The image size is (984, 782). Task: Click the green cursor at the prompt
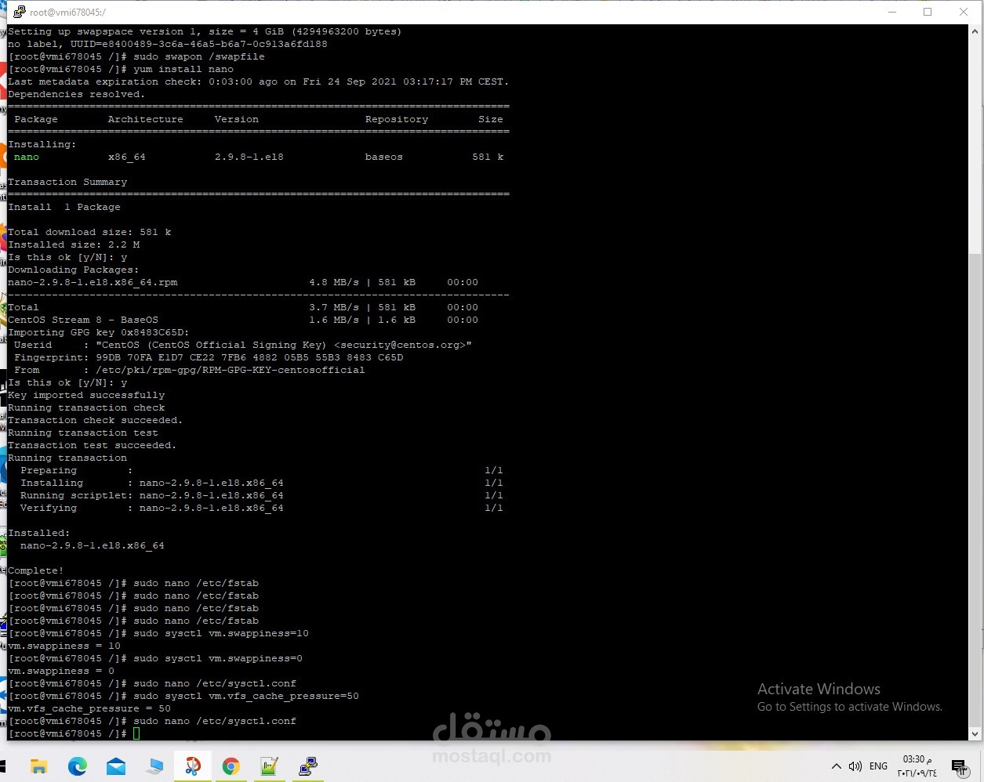click(136, 733)
